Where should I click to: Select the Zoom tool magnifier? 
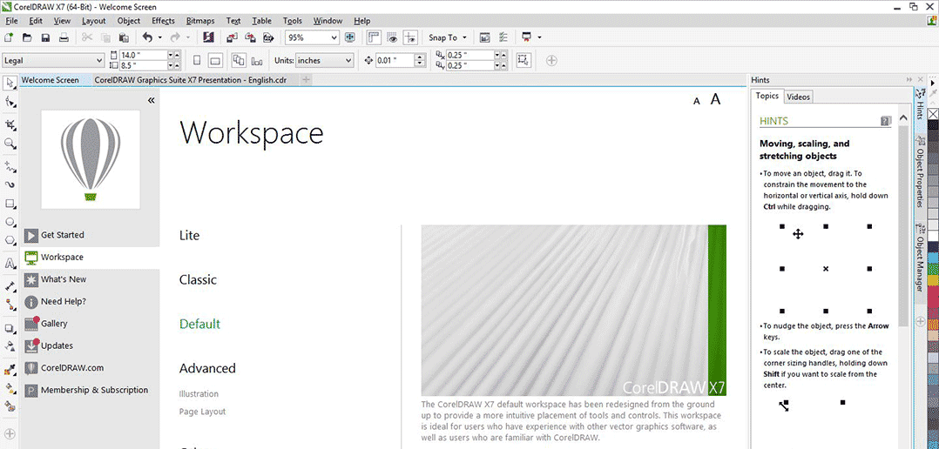10,144
